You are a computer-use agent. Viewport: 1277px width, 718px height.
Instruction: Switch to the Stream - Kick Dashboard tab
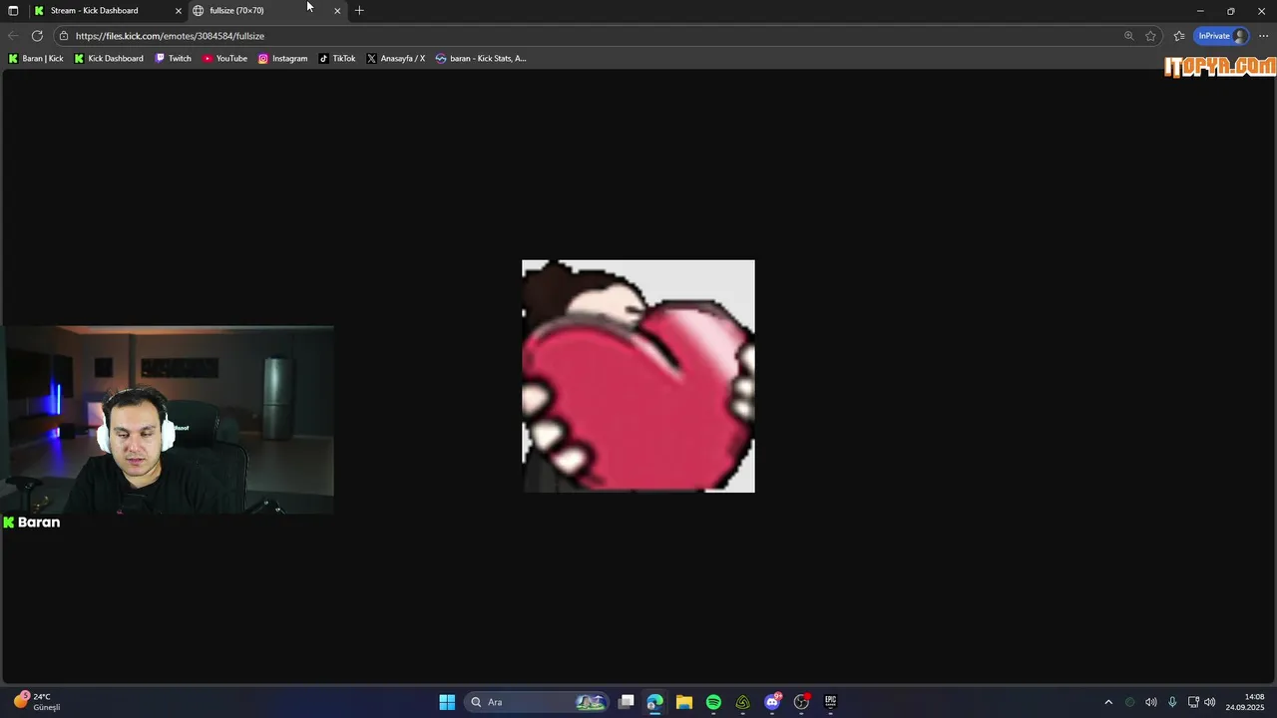click(x=108, y=11)
